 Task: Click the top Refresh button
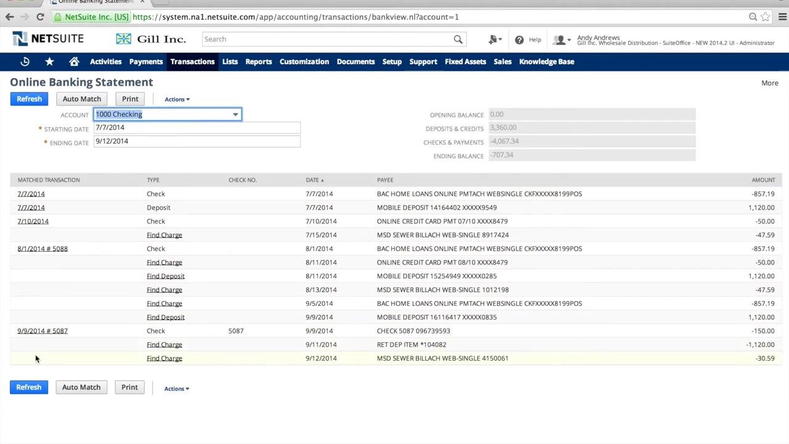coord(29,99)
